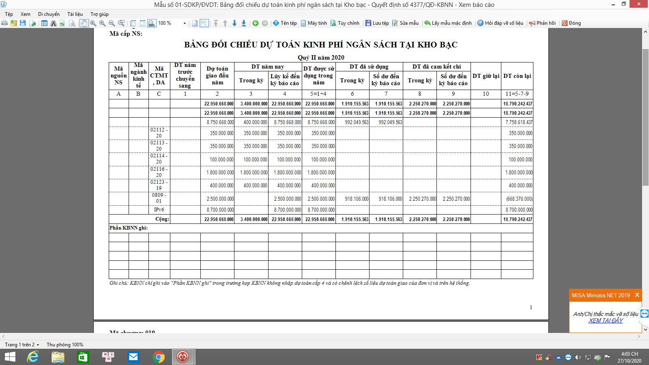Open the Di chuyển menu
The width and height of the screenshot is (649, 365).
[49, 14]
